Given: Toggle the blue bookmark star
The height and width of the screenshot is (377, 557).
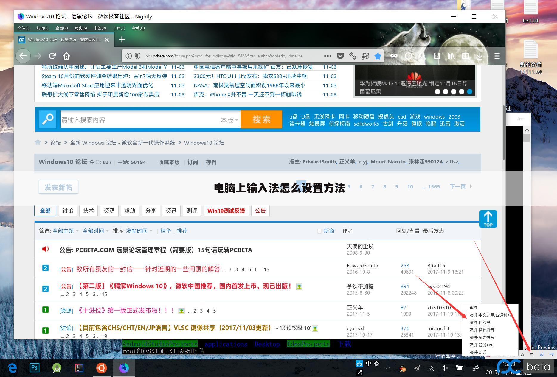Looking at the screenshot, I should pyautogui.click(x=378, y=56).
